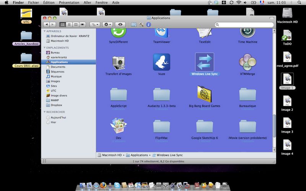Switch to list view
The height and width of the screenshot is (191, 306).
point(69,24)
